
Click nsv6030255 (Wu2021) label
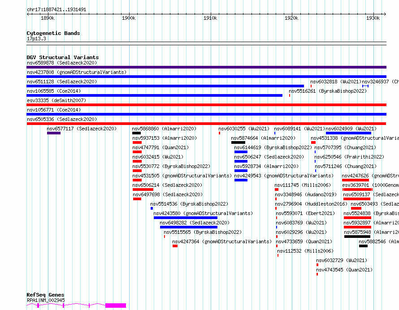(x=244, y=129)
